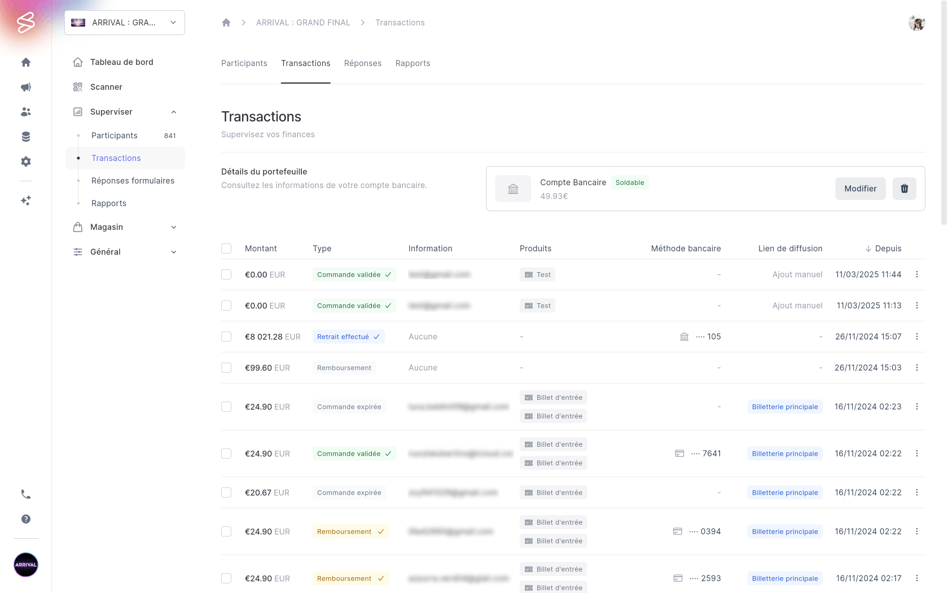Screen dimensions: 948x593
Task: Check the box for the €99.60 refund row
Action: click(x=226, y=368)
